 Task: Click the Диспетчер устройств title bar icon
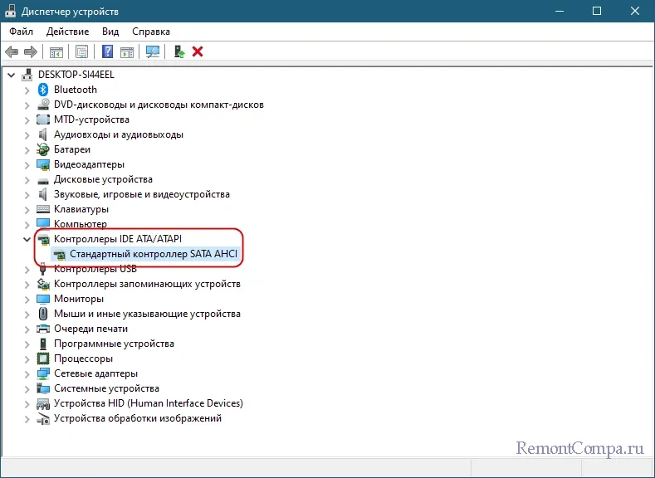pos(11,12)
